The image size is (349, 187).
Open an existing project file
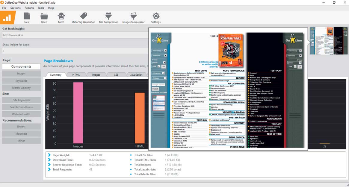tap(44, 18)
